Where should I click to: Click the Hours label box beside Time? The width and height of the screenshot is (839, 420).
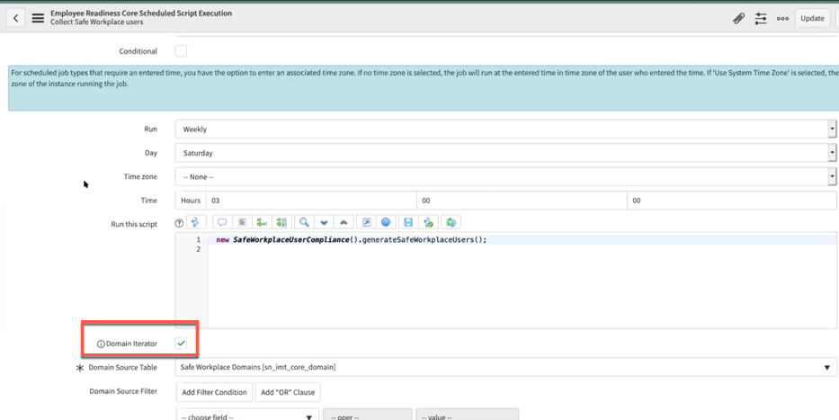191,201
